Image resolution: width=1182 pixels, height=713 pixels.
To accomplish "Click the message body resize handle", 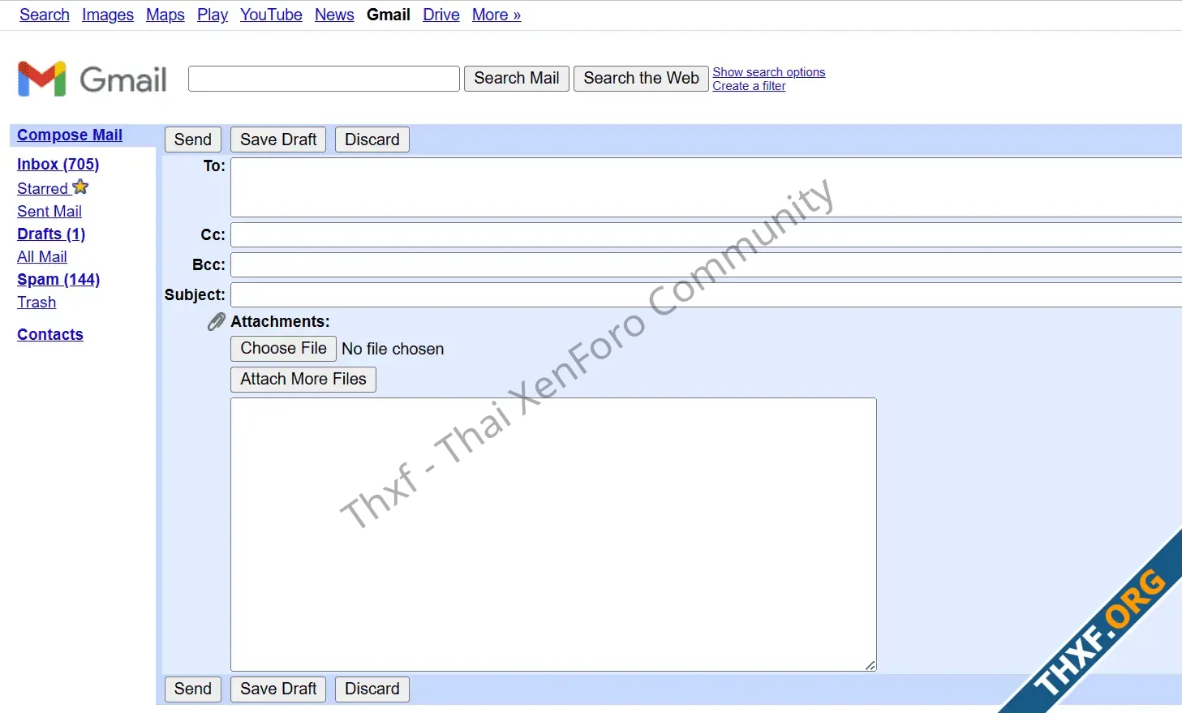I will (870, 665).
